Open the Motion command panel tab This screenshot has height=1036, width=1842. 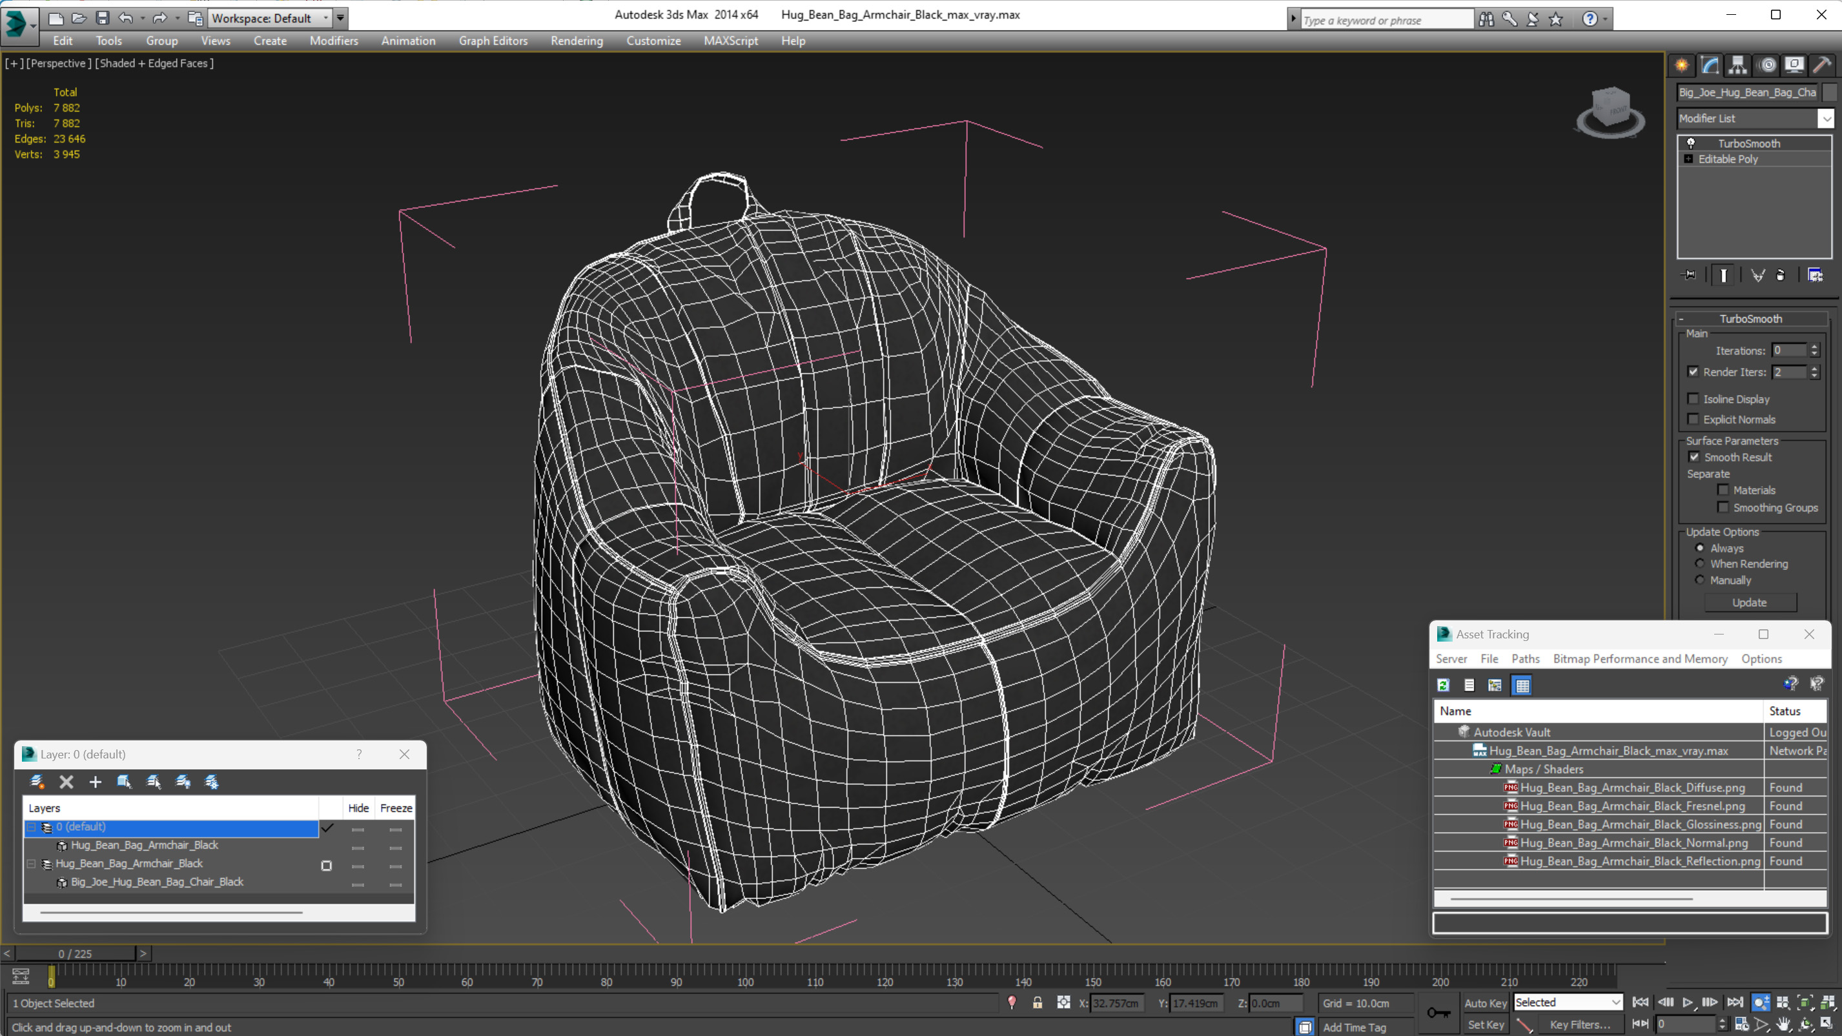pos(1767,65)
